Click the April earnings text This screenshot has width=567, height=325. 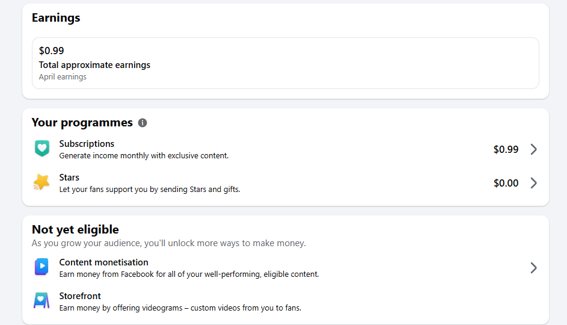[x=63, y=77]
